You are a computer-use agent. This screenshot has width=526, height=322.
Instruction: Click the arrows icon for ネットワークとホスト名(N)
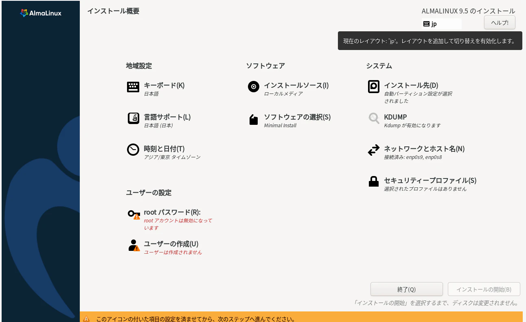point(374,150)
